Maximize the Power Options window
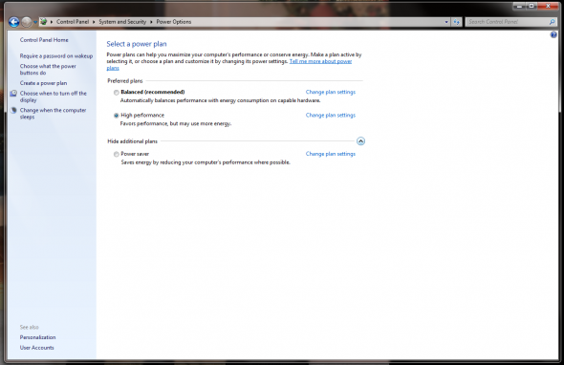 coord(531,6)
